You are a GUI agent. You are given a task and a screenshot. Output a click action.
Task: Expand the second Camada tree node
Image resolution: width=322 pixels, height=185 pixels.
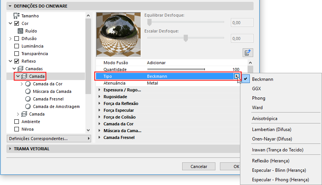pyautogui.click(x=18, y=114)
